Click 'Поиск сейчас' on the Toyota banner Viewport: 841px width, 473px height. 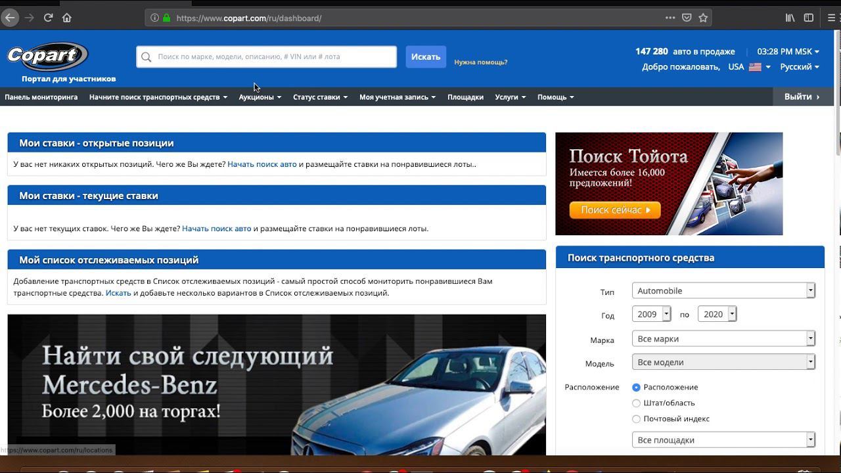[x=615, y=210]
